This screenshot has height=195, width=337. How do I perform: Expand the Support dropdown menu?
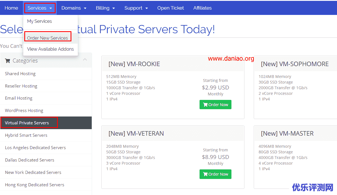[136, 8]
